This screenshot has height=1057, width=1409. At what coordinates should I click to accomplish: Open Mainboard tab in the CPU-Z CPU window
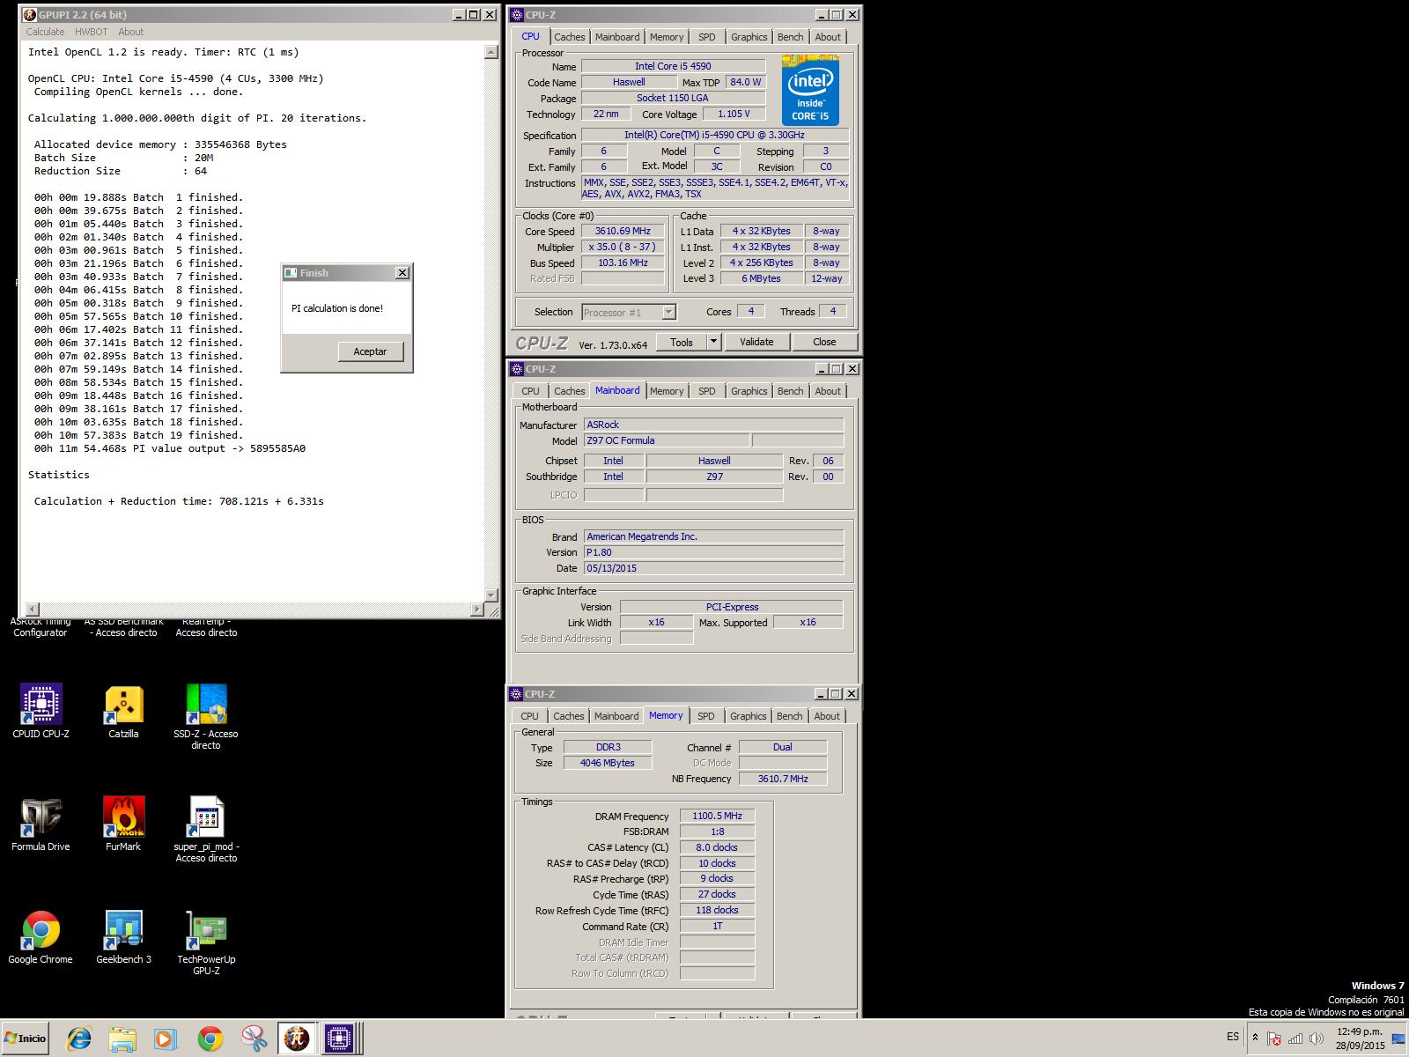point(617,37)
